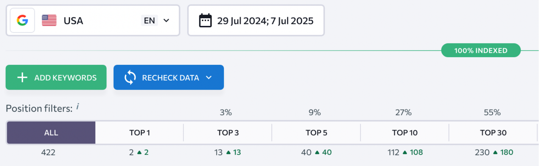Open the Recheck Data dropdown arrow
Image resolution: width=539 pixels, height=166 pixels.
209,77
